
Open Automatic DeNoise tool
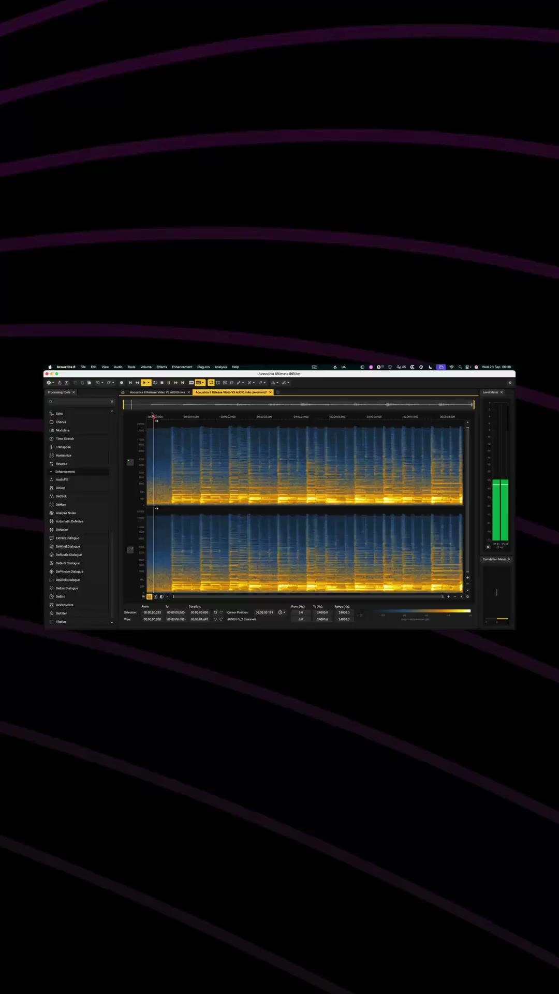[69, 521]
